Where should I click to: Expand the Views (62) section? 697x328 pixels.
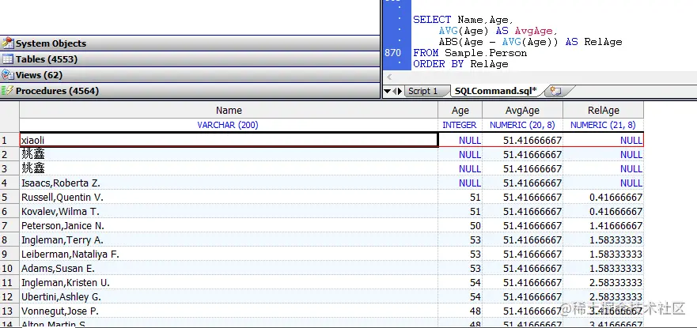coord(190,75)
